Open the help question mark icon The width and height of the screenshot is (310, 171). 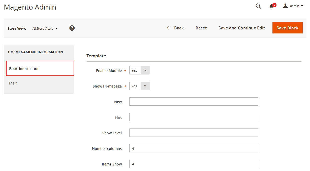(x=72, y=28)
